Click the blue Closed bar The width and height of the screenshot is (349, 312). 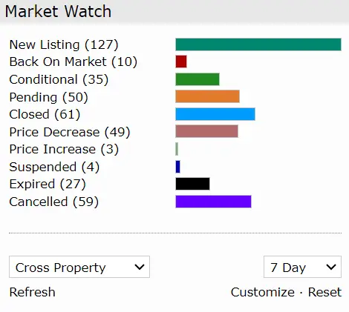tap(215, 114)
